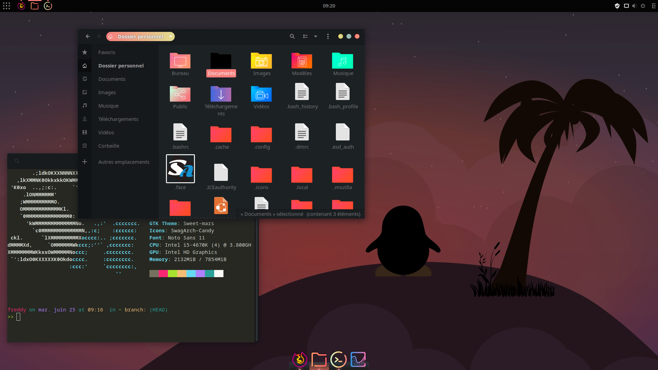Screen dimensions: 658x370
Task: Open the file manager three-dots menu
Action: [328, 36]
